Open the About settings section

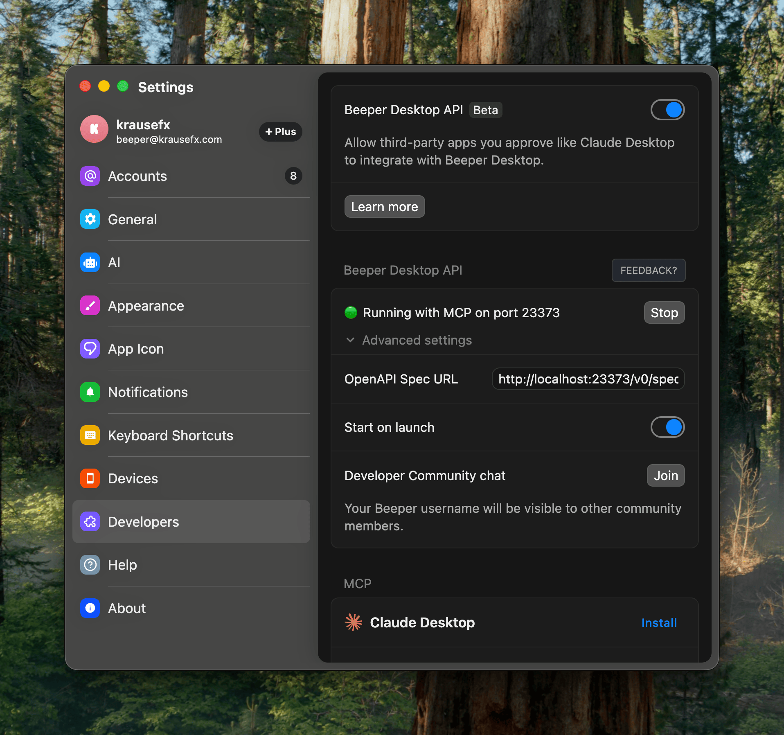[127, 608]
